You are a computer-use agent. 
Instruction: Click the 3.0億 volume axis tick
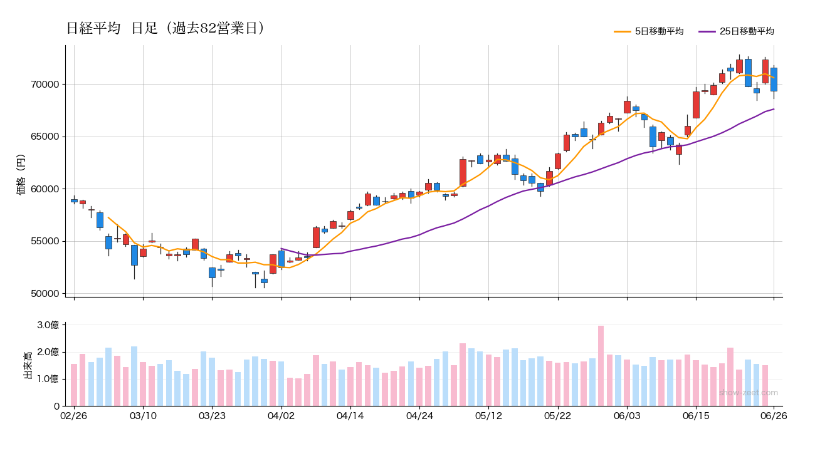point(48,324)
